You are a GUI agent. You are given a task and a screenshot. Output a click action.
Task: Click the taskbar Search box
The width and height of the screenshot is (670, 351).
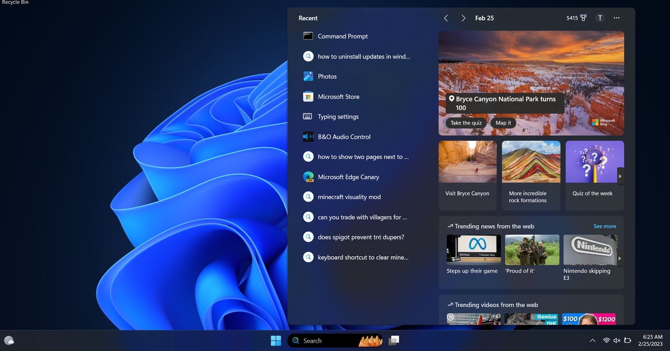coord(336,340)
